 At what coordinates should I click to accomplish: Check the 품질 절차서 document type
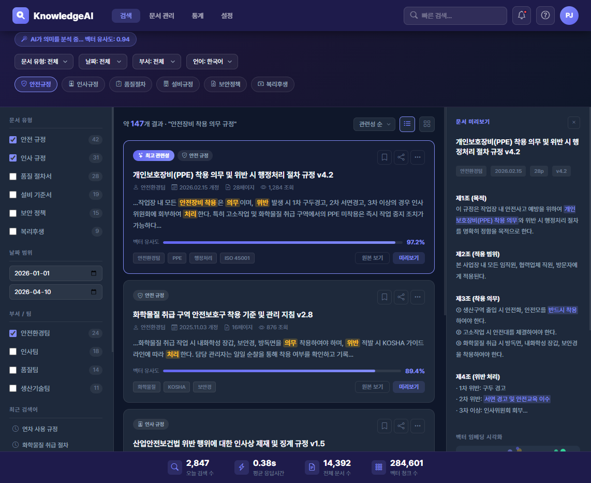click(x=13, y=177)
